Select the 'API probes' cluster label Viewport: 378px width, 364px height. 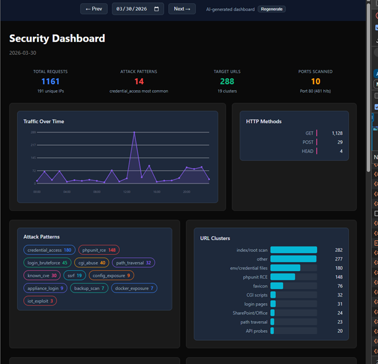pos(256,331)
